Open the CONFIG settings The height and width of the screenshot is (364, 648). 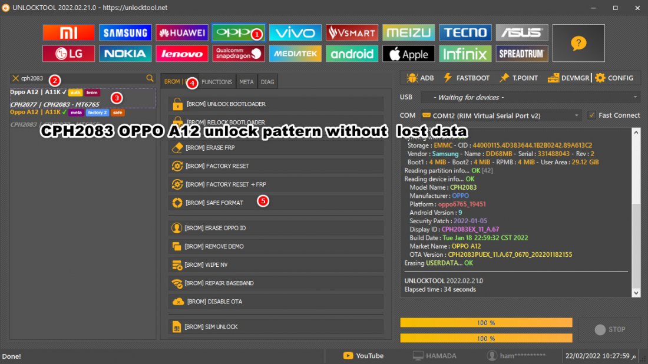614,78
